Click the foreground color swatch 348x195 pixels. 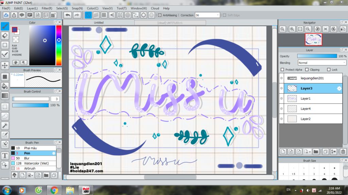click(15, 30)
